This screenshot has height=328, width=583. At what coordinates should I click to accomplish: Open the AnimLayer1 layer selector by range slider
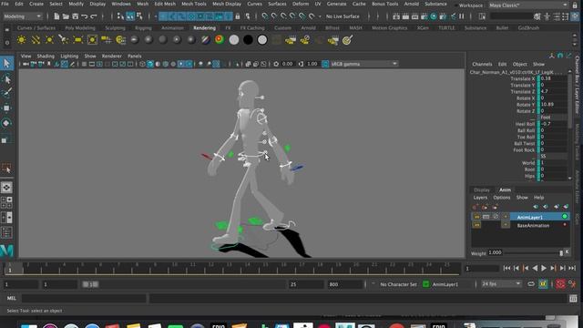[x=445, y=284]
